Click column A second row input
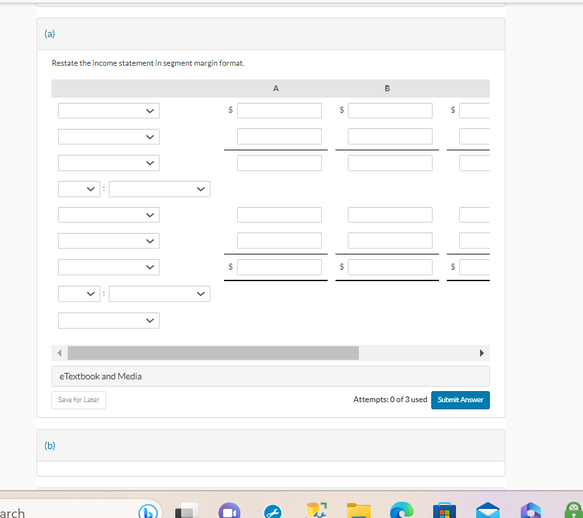 point(279,136)
